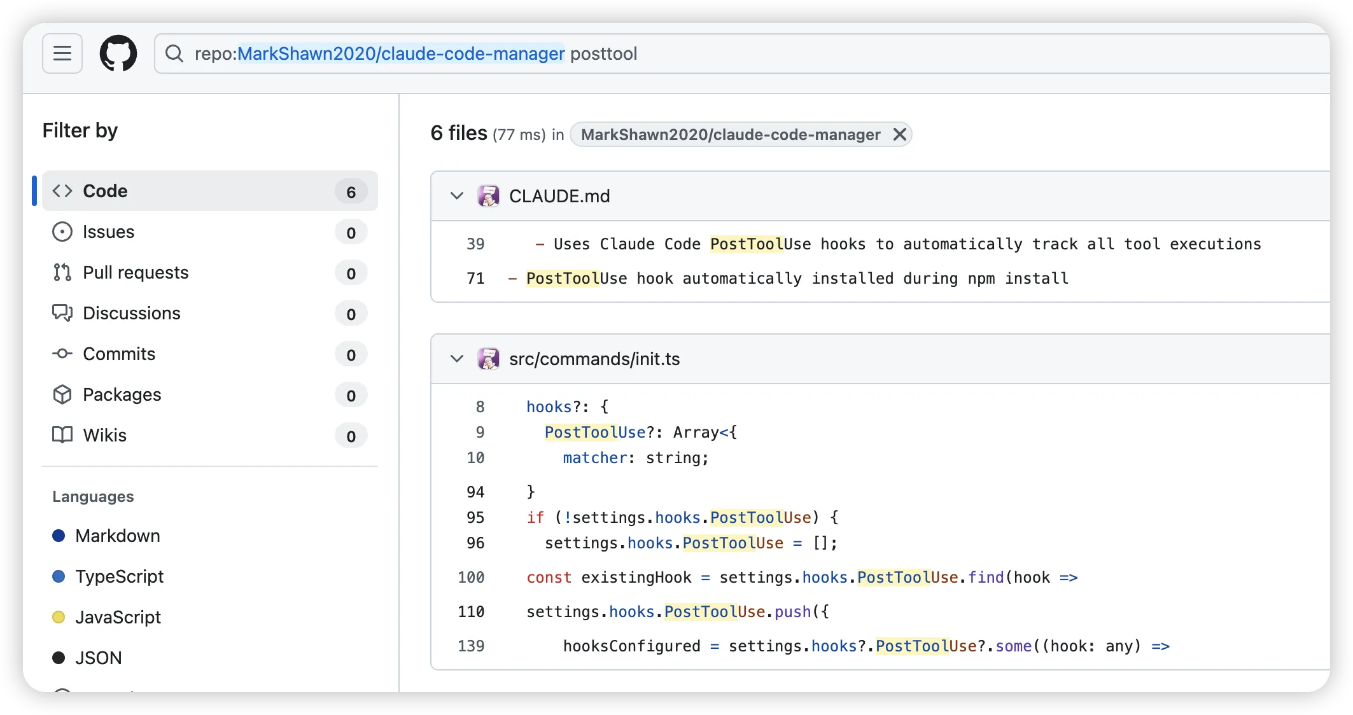
Task: Open the src/commands/init.ts file link
Action: point(594,359)
